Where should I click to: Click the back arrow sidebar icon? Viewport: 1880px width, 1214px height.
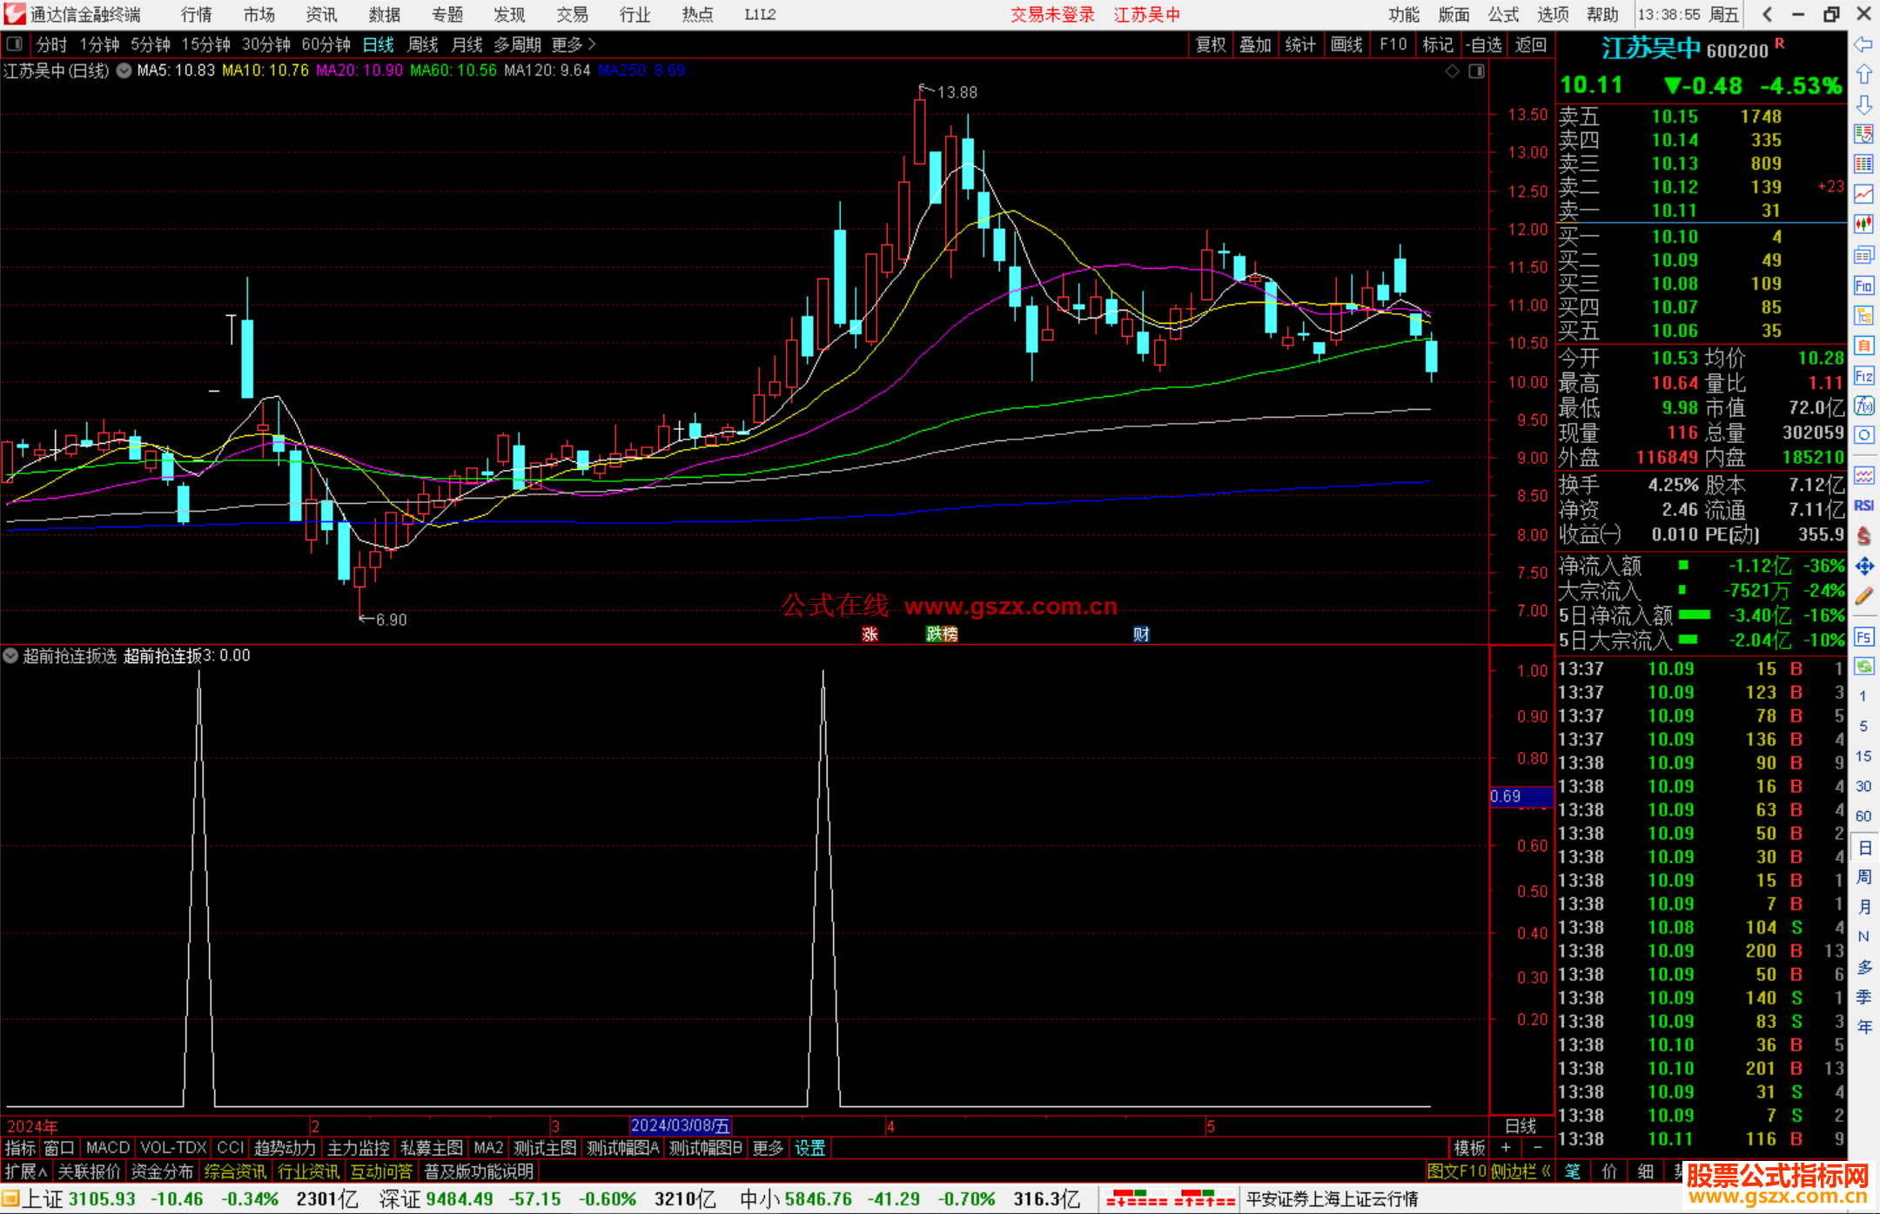(1863, 44)
